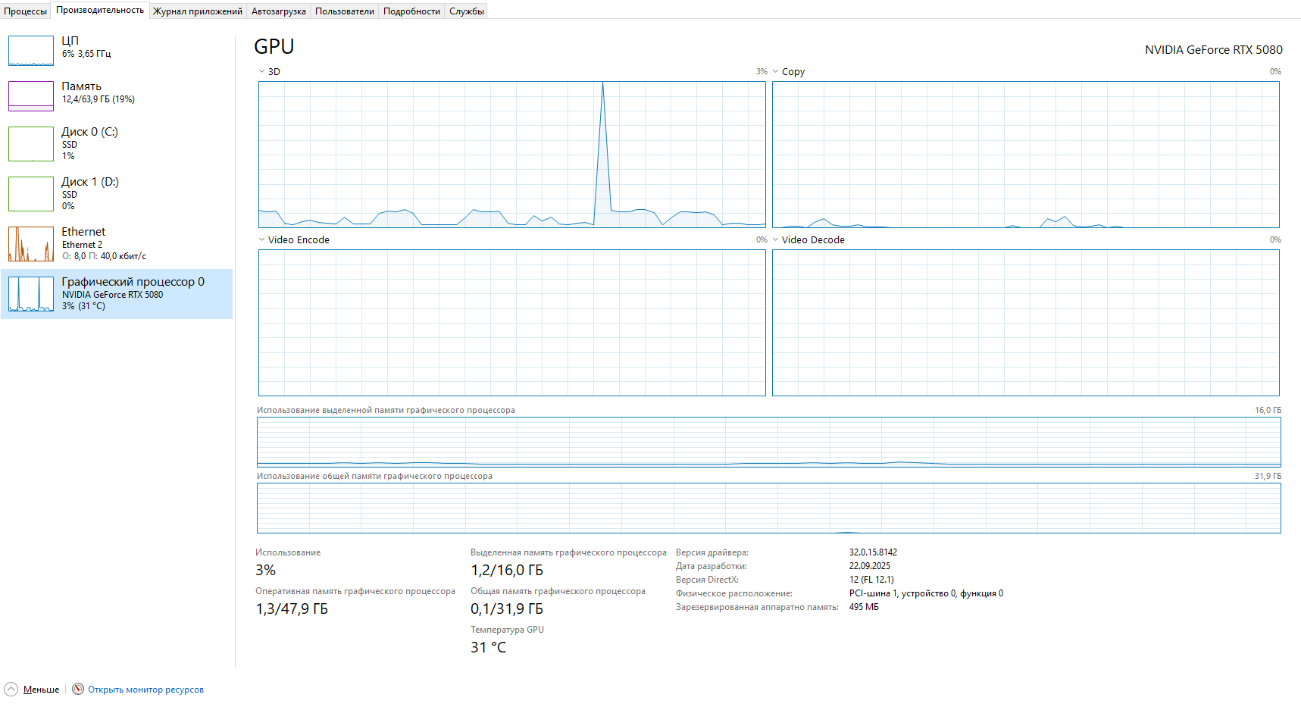The width and height of the screenshot is (1301, 707).
Task: Select the Память thumbnail graph
Action: pyautogui.click(x=31, y=96)
